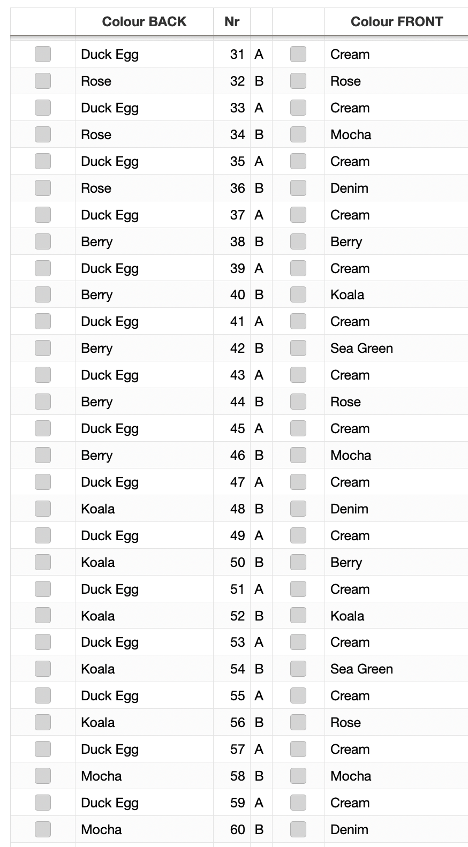
Task: Toggle front checkbox for Koala row 40
Action: point(298,294)
